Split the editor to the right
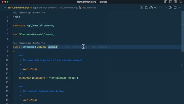 [175, 8]
